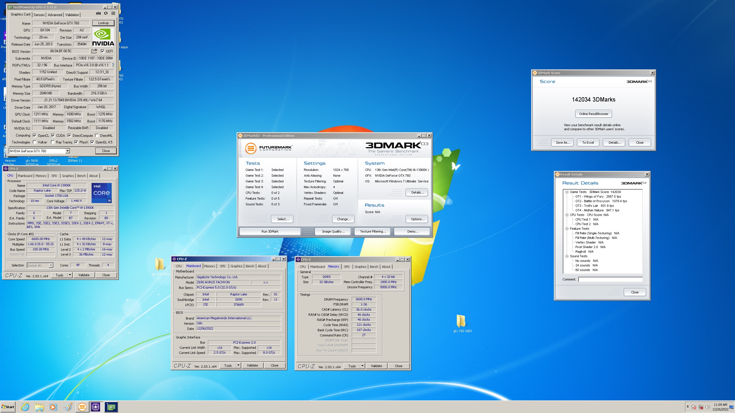Click Run 3DMark button

(x=270, y=231)
